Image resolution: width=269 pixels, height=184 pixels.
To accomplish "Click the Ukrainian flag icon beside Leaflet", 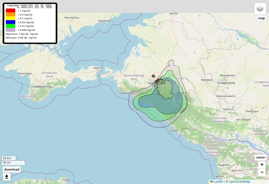I will (x=212, y=182).
